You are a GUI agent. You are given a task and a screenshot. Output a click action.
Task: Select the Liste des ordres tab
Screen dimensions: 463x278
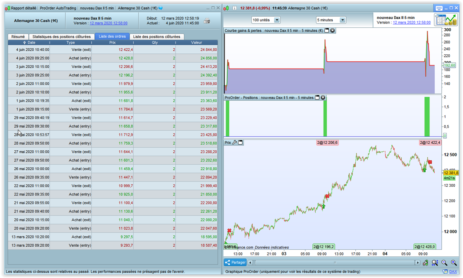tap(112, 36)
